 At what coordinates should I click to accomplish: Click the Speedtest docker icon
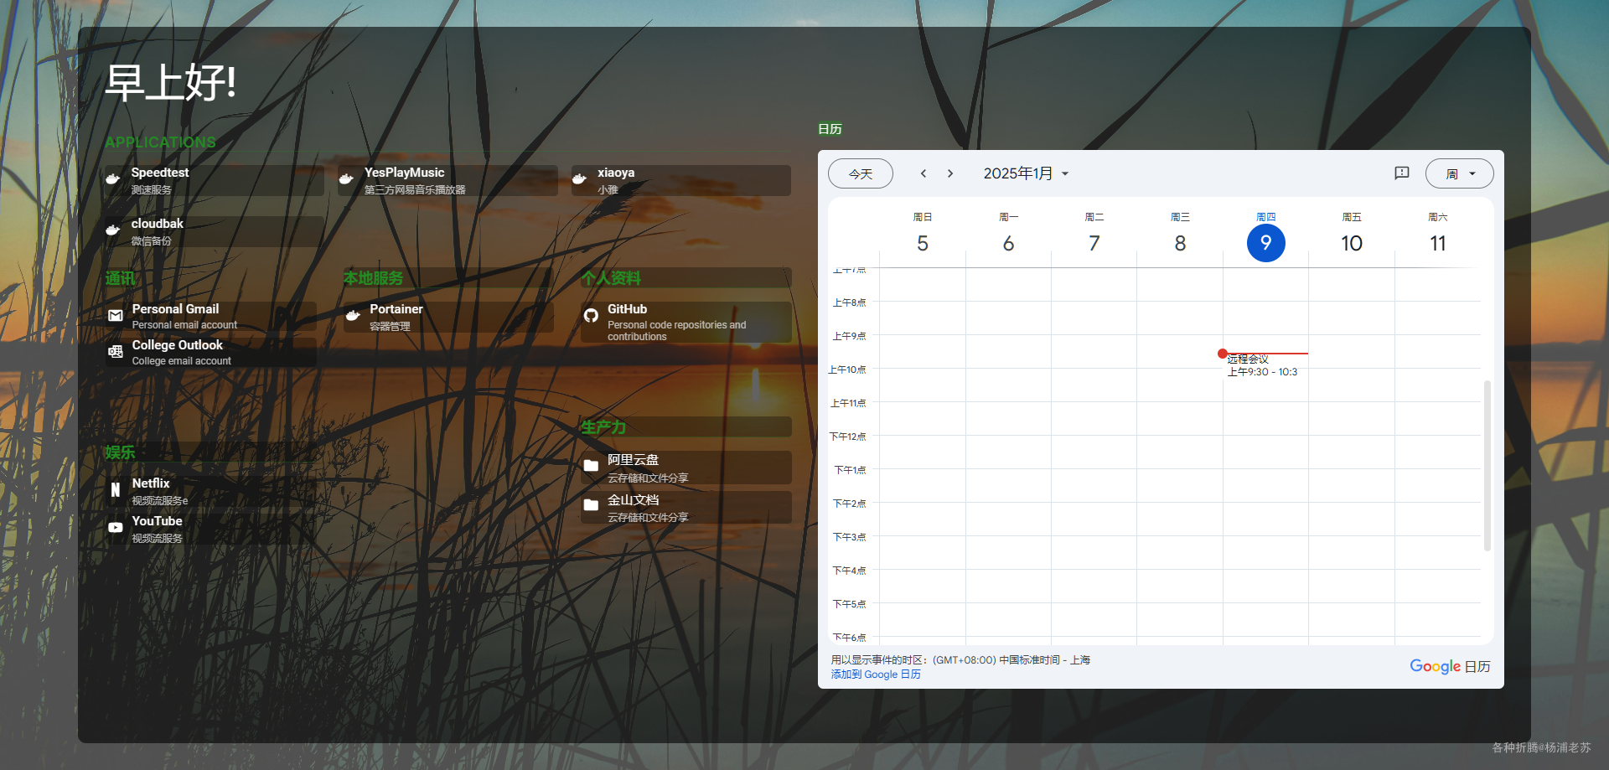(112, 178)
